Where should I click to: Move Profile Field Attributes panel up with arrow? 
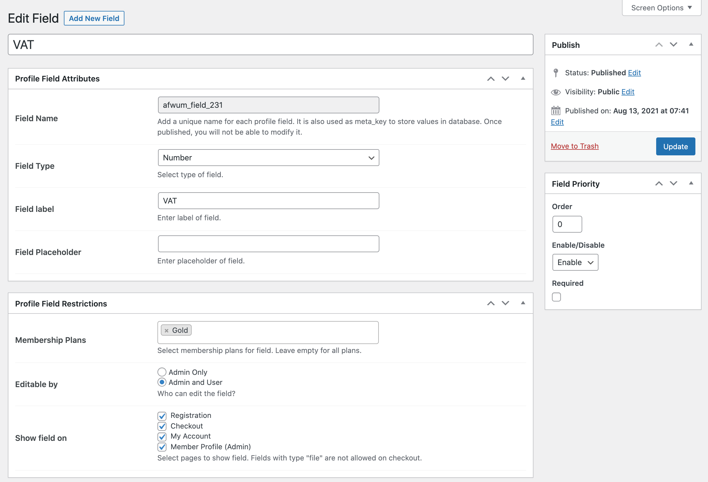tap(491, 78)
